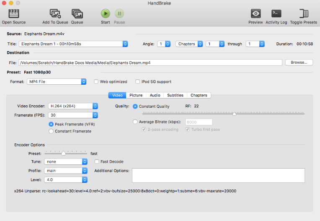This screenshot has height=221, width=320.
Task: Click the Average Bitrate kbps field
Action: coord(199,122)
